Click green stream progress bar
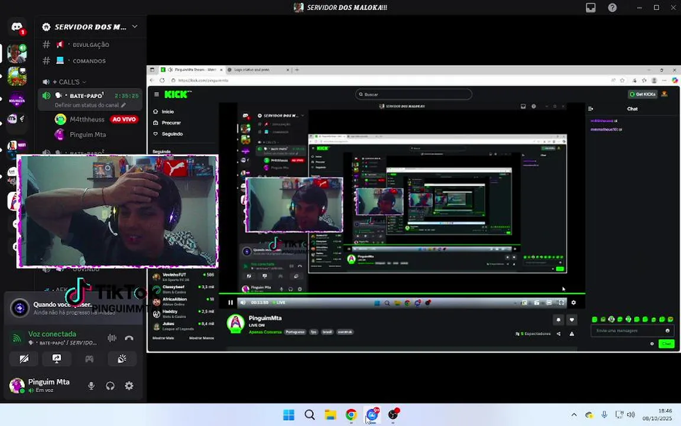The image size is (681, 426). tap(402, 294)
